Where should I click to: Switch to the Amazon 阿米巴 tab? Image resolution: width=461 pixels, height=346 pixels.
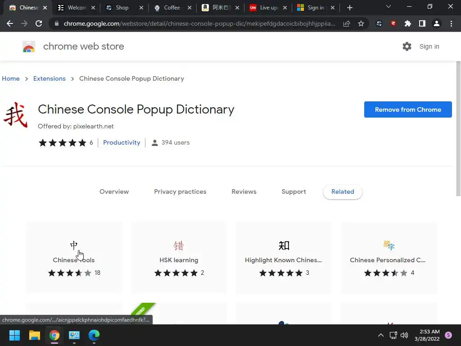point(221,8)
